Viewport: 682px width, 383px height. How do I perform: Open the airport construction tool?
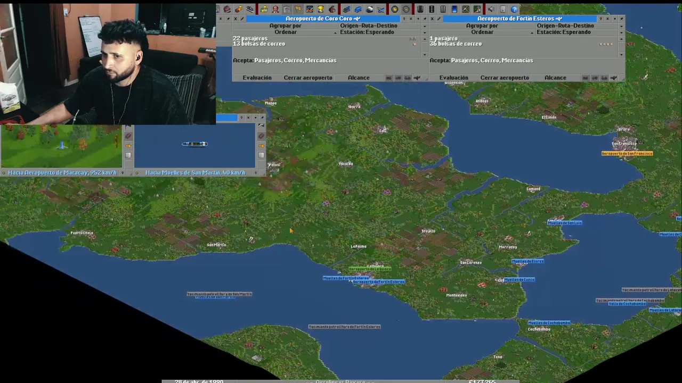point(466,9)
